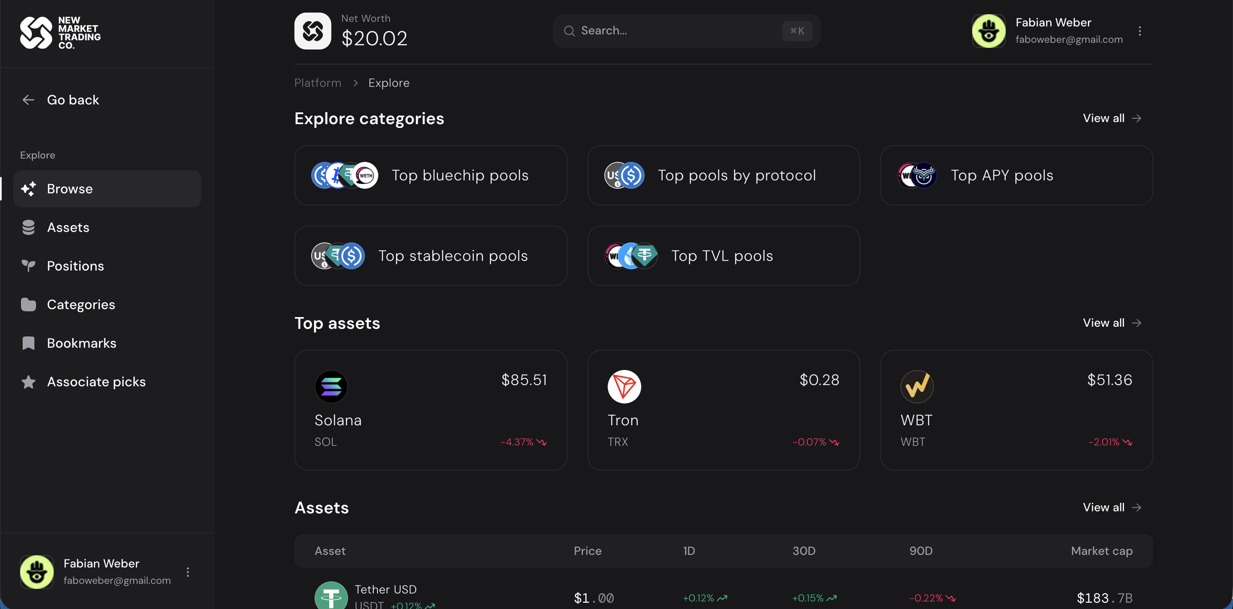The width and height of the screenshot is (1233, 609).
Task: Open the Top bluechip pools category
Action: (430, 175)
